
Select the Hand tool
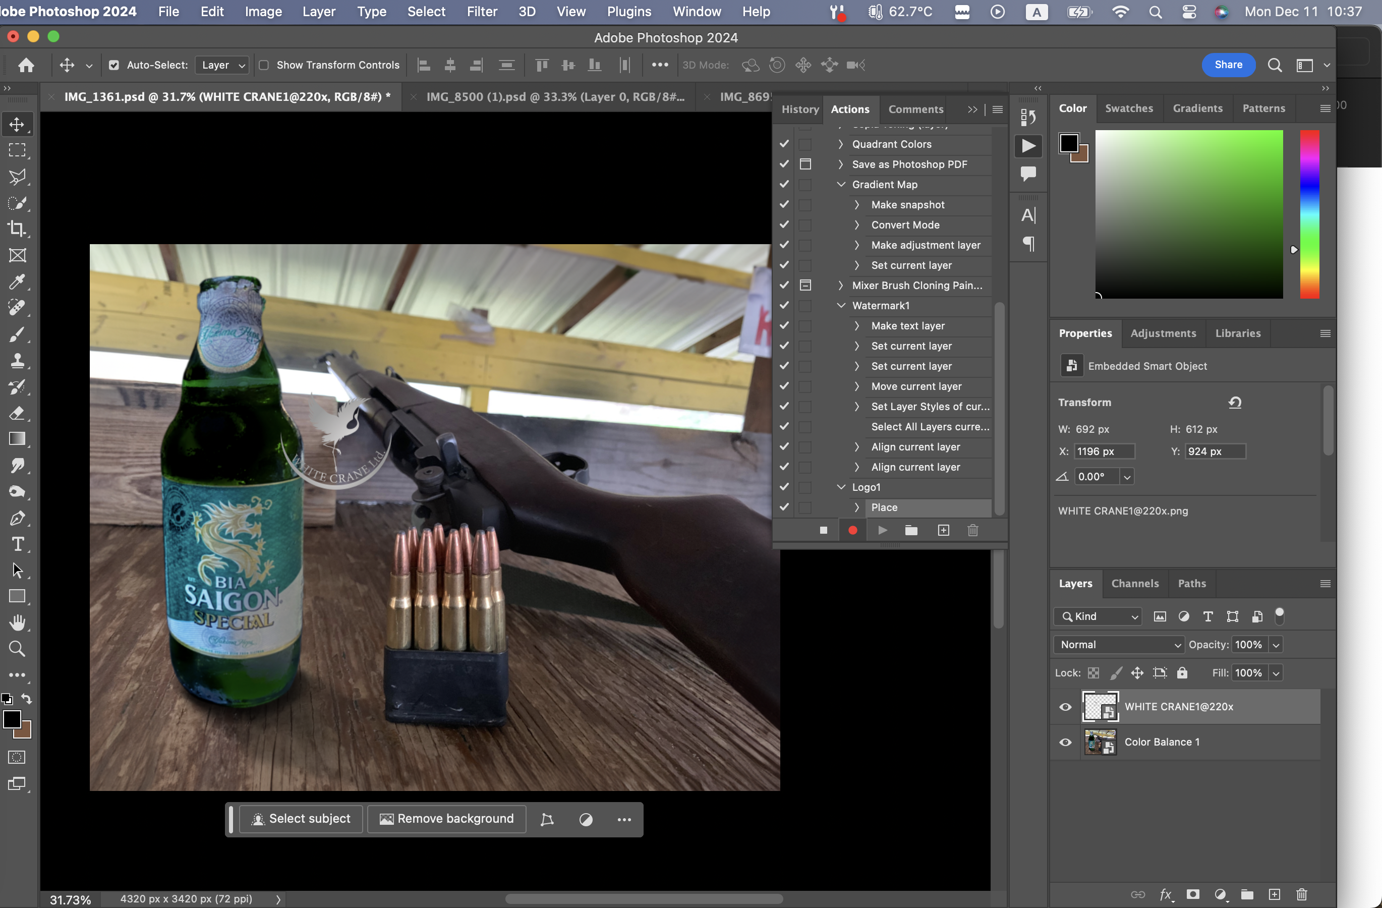tap(17, 622)
